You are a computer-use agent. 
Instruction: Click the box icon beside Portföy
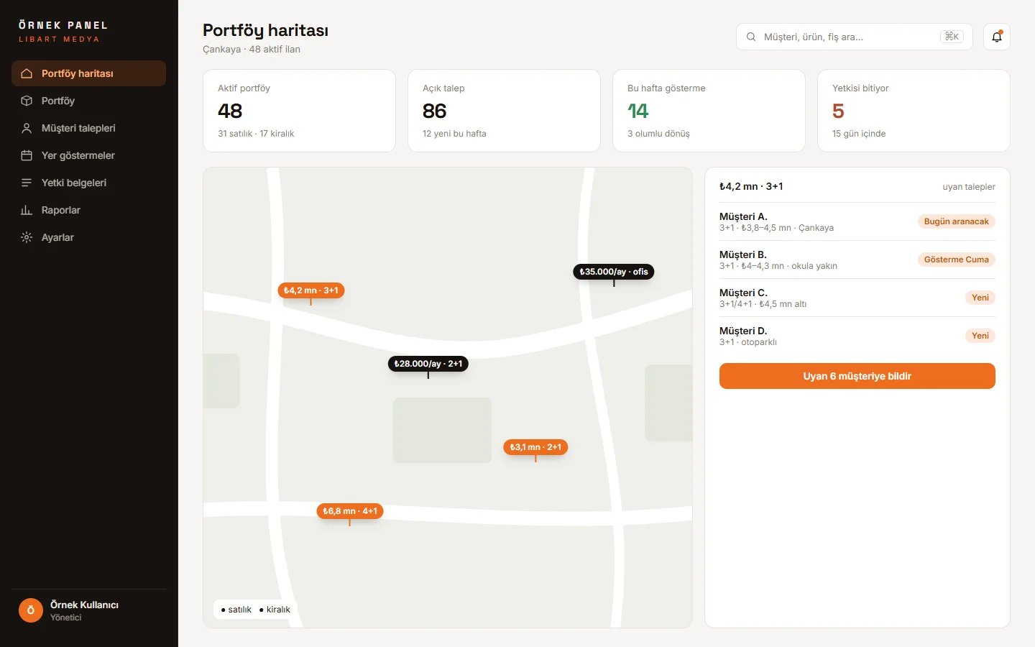[x=27, y=101]
